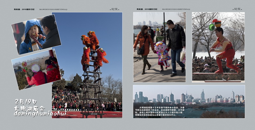Click the family walking with cartoon balloon photo
255x130 pixels.
159,47
